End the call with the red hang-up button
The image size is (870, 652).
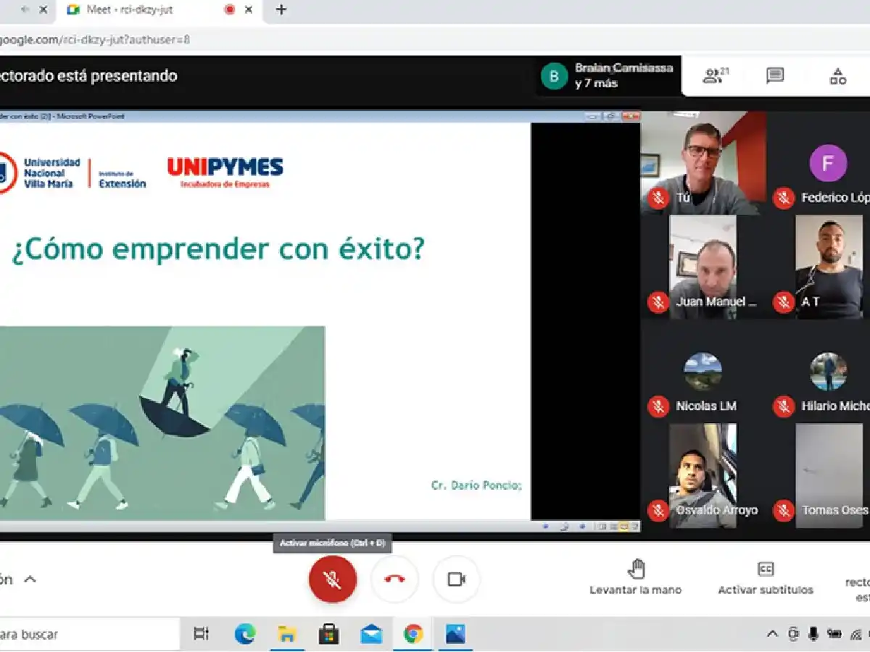click(x=394, y=579)
